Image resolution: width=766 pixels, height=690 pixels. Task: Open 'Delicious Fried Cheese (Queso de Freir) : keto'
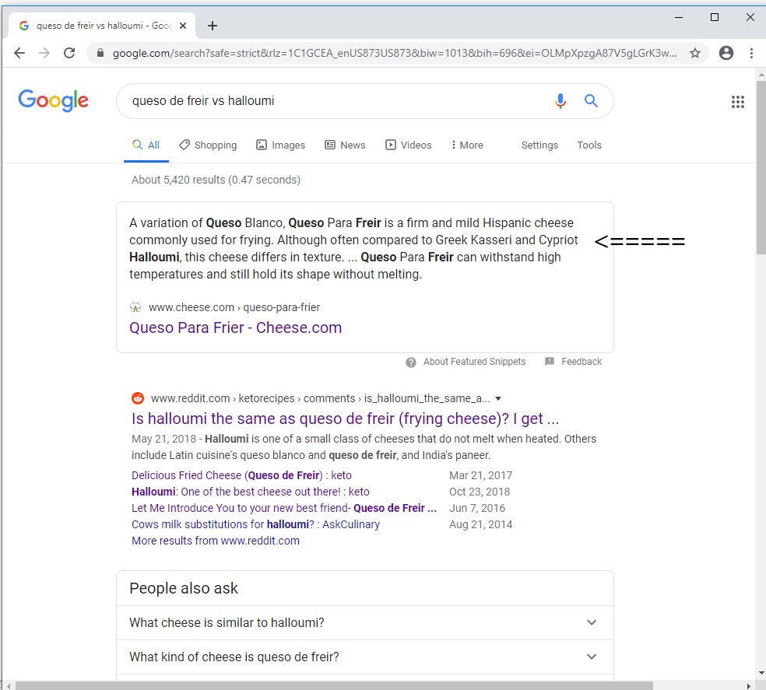[x=241, y=475]
